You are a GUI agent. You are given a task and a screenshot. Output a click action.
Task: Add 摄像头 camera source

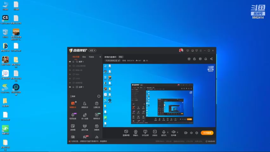coord(136,133)
